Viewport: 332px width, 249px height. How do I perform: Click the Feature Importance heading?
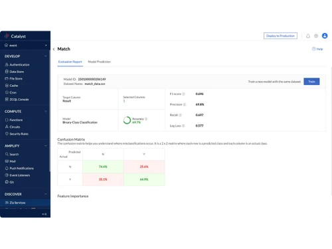tap(73, 196)
